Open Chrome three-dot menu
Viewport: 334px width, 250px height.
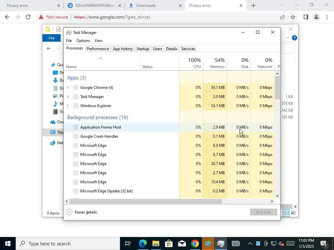pyautogui.click(x=327, y=17)
